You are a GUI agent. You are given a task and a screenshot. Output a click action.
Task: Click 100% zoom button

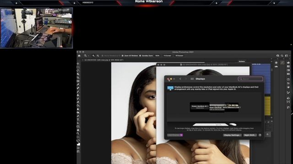[157, 56]
